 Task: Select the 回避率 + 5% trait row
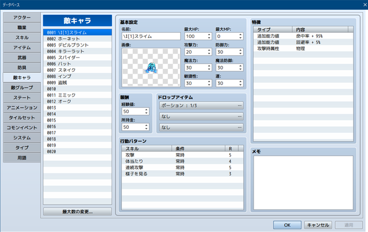pos(303,42)
